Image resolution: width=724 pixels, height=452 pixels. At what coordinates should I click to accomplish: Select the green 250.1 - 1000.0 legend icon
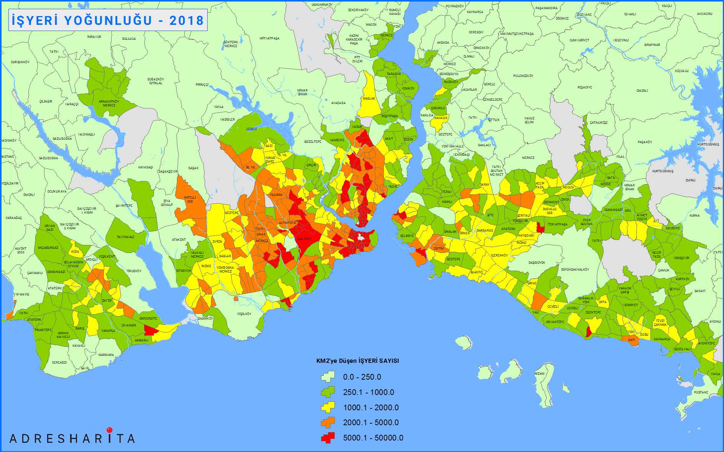[x=328, y=392]
